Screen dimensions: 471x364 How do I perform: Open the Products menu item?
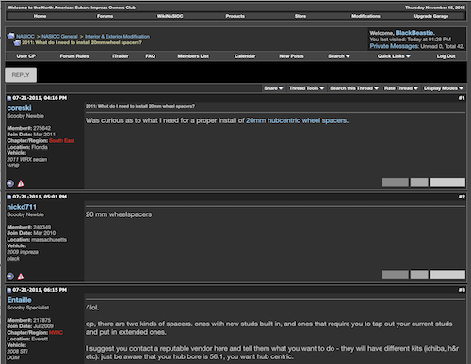point(235,16)
